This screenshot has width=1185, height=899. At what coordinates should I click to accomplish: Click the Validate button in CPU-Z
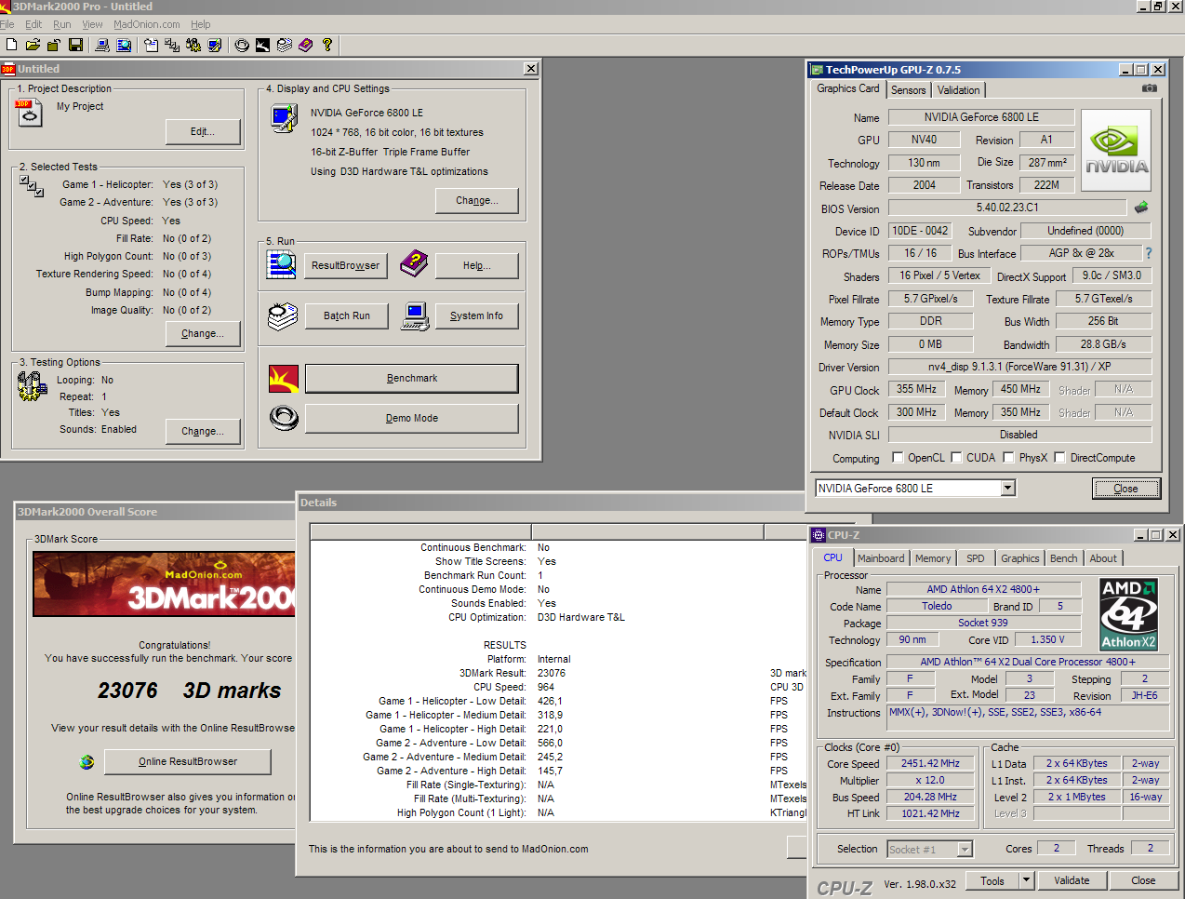point(1072,880)
